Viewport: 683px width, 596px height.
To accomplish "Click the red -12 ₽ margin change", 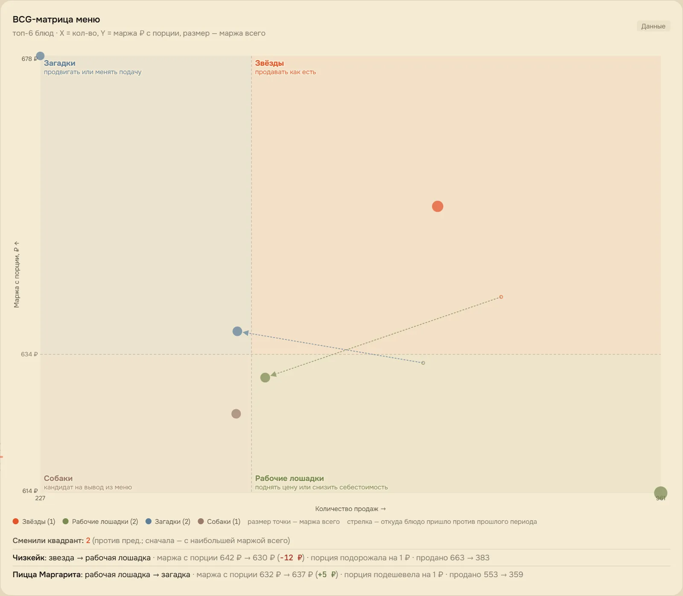I will coord(291,558).
